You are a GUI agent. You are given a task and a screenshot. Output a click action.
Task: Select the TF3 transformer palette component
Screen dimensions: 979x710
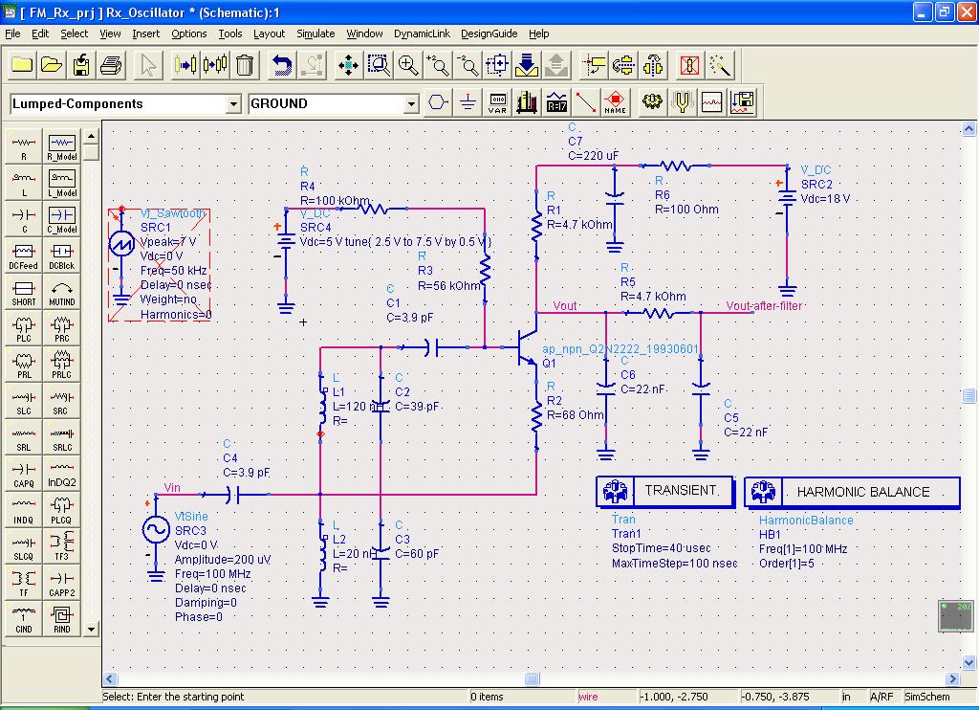[x=62, y=546]
